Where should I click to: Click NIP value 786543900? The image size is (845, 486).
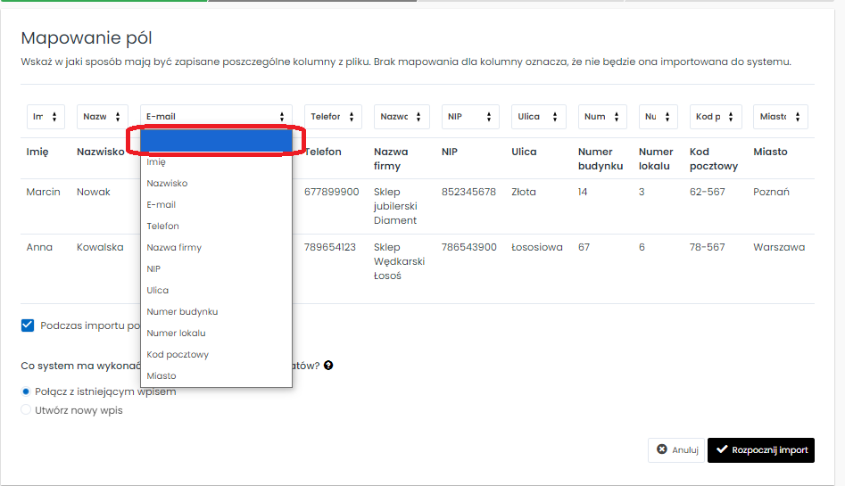point(468,247)
